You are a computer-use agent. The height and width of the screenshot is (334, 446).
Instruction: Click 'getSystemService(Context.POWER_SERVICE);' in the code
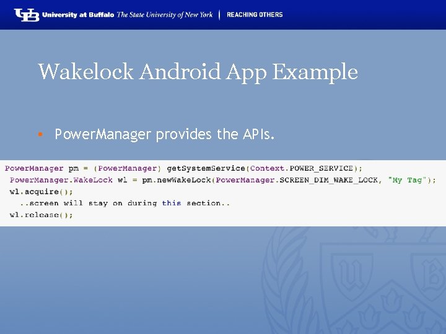(x=265, y=168)
